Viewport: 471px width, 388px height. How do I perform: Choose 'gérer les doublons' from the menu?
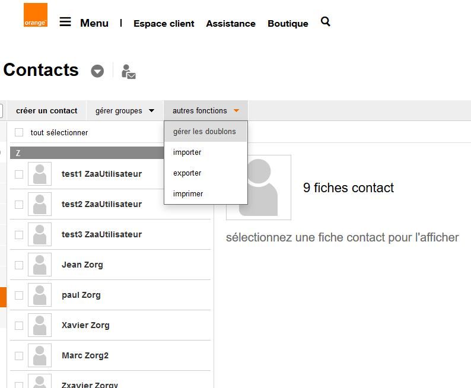coord(204,132)
